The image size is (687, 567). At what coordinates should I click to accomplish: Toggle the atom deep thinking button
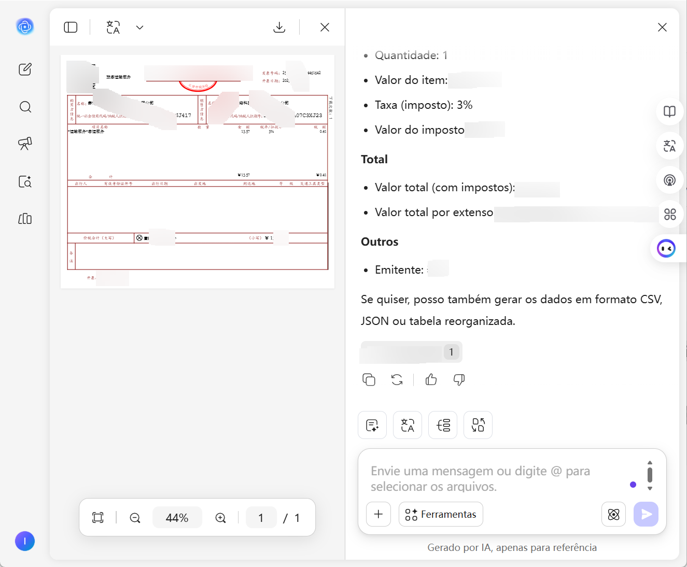pyautogui.click(x=614, y=514)
